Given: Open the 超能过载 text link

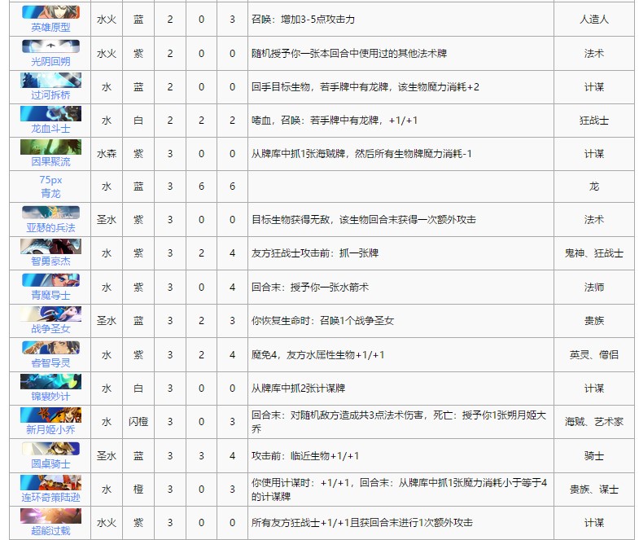Looking at the screenshot, I should coord(50,530).
